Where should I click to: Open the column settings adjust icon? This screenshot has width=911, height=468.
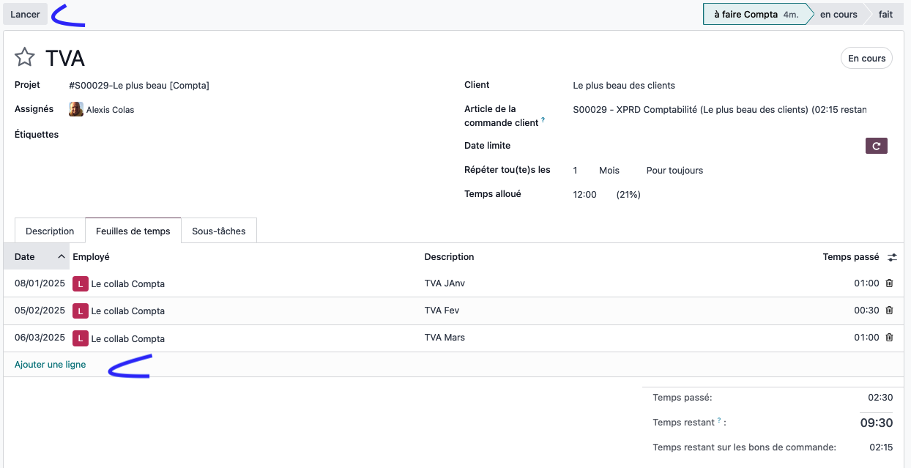pyautogui.click(x=892, y=257)
